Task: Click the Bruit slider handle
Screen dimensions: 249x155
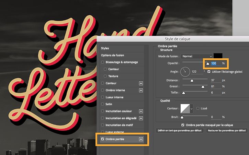Action: 182,117
